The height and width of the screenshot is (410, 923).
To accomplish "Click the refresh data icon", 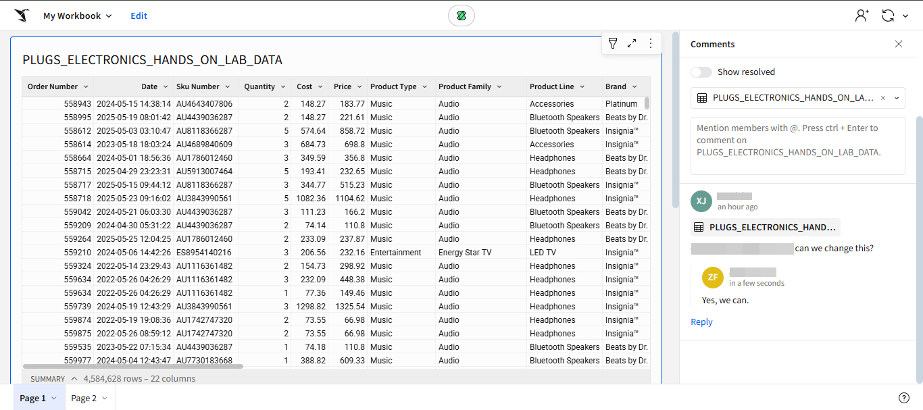I will pyautogui.click(x=888, y=16).
